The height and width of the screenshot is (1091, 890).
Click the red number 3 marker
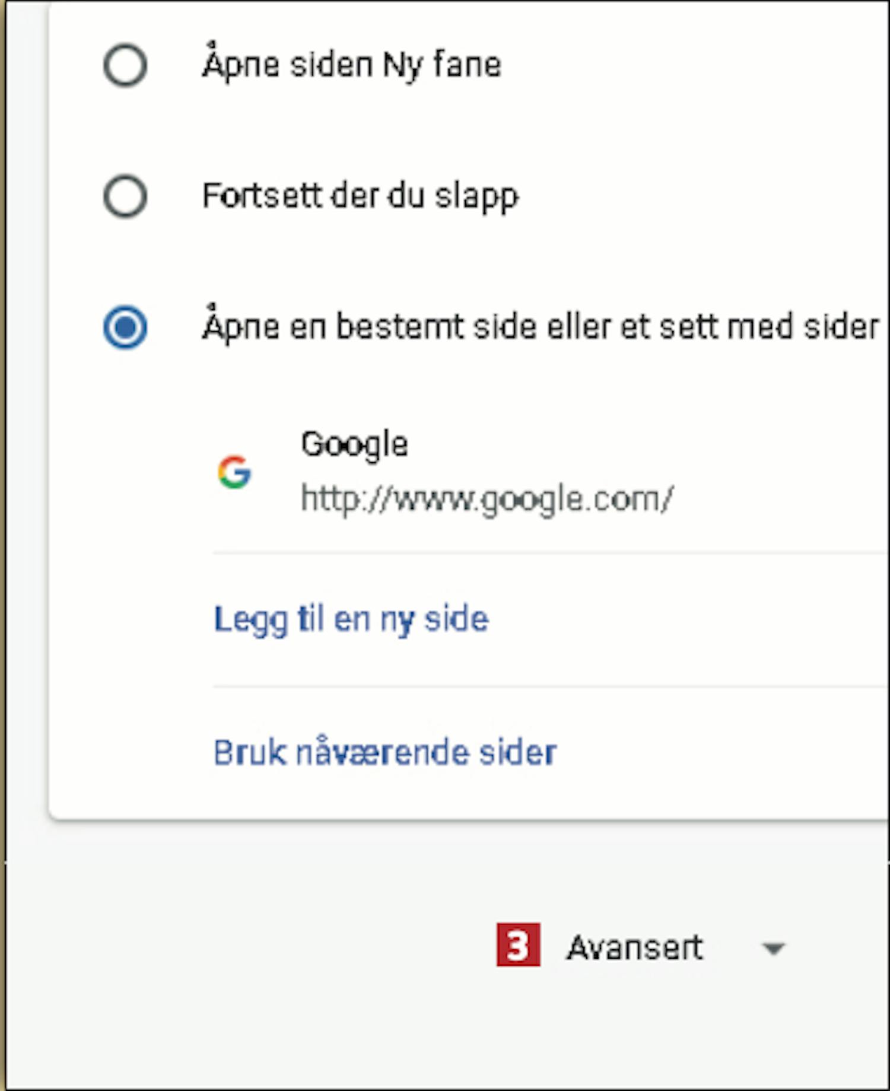(518, 945)
